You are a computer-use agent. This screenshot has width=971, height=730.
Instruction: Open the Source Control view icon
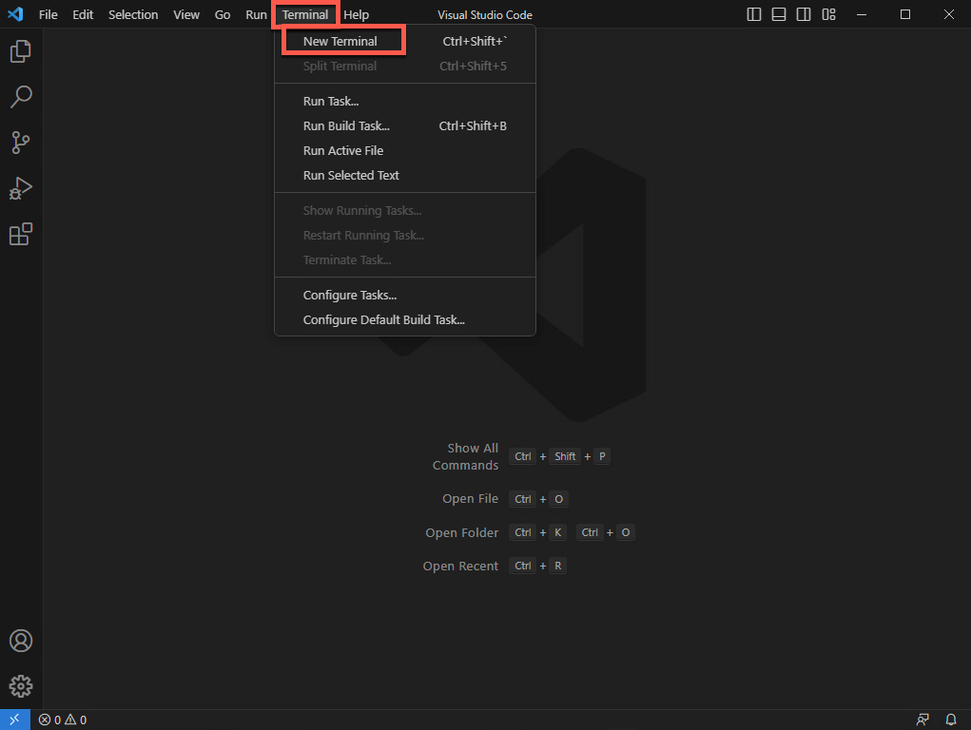[21, 143]
